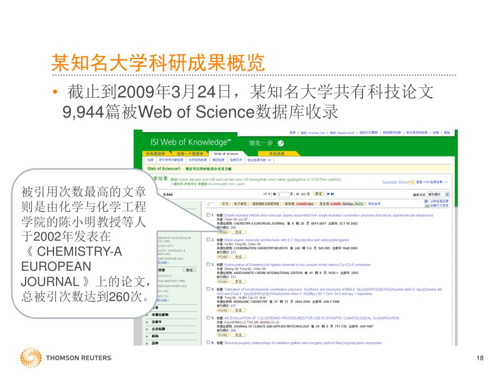
Task: Open 全文 for the Clathration article
Action: point(238,310)
